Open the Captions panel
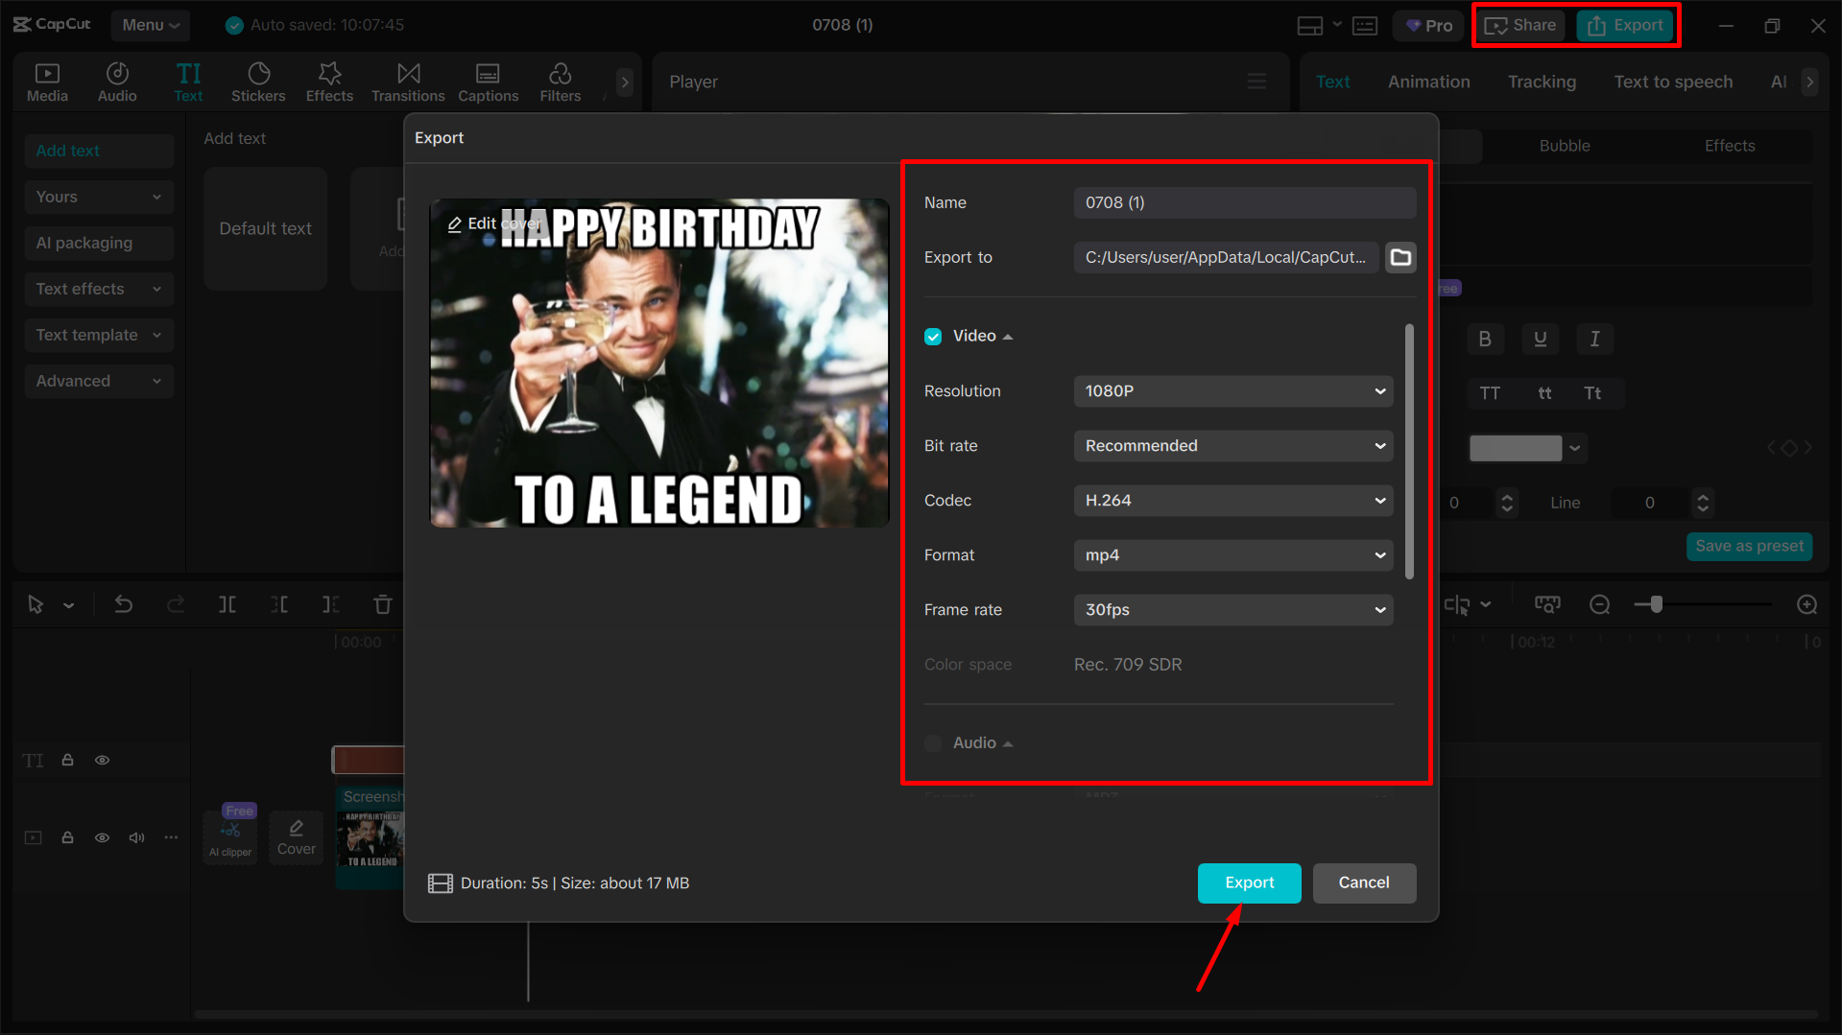1842x1035 pixels. click(x=488, y=82)
